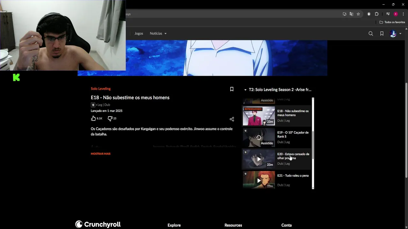Click the translate page icon
The height and width of the screenshot is (229, 408).
tap(351, 14)
